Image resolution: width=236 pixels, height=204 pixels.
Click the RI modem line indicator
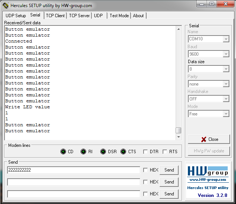[83, 151]
